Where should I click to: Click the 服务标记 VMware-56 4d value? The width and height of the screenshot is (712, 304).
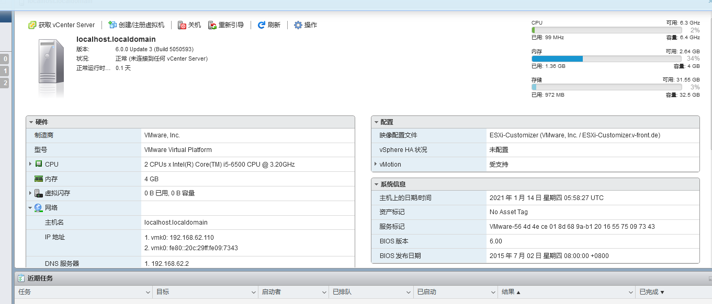(x=572, y=227)
